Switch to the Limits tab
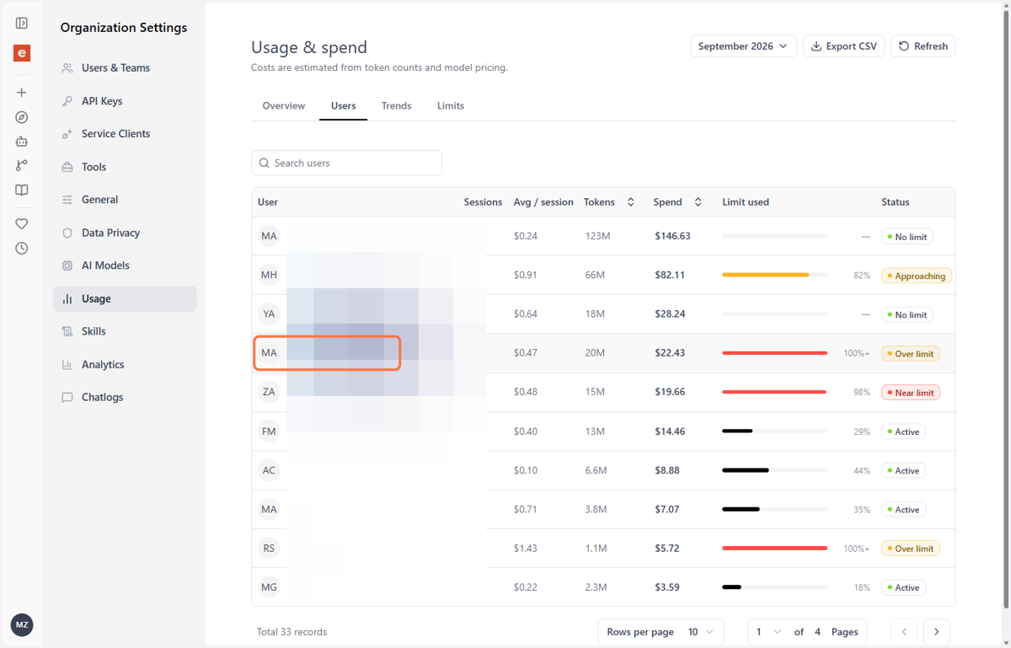 [451, 106]
